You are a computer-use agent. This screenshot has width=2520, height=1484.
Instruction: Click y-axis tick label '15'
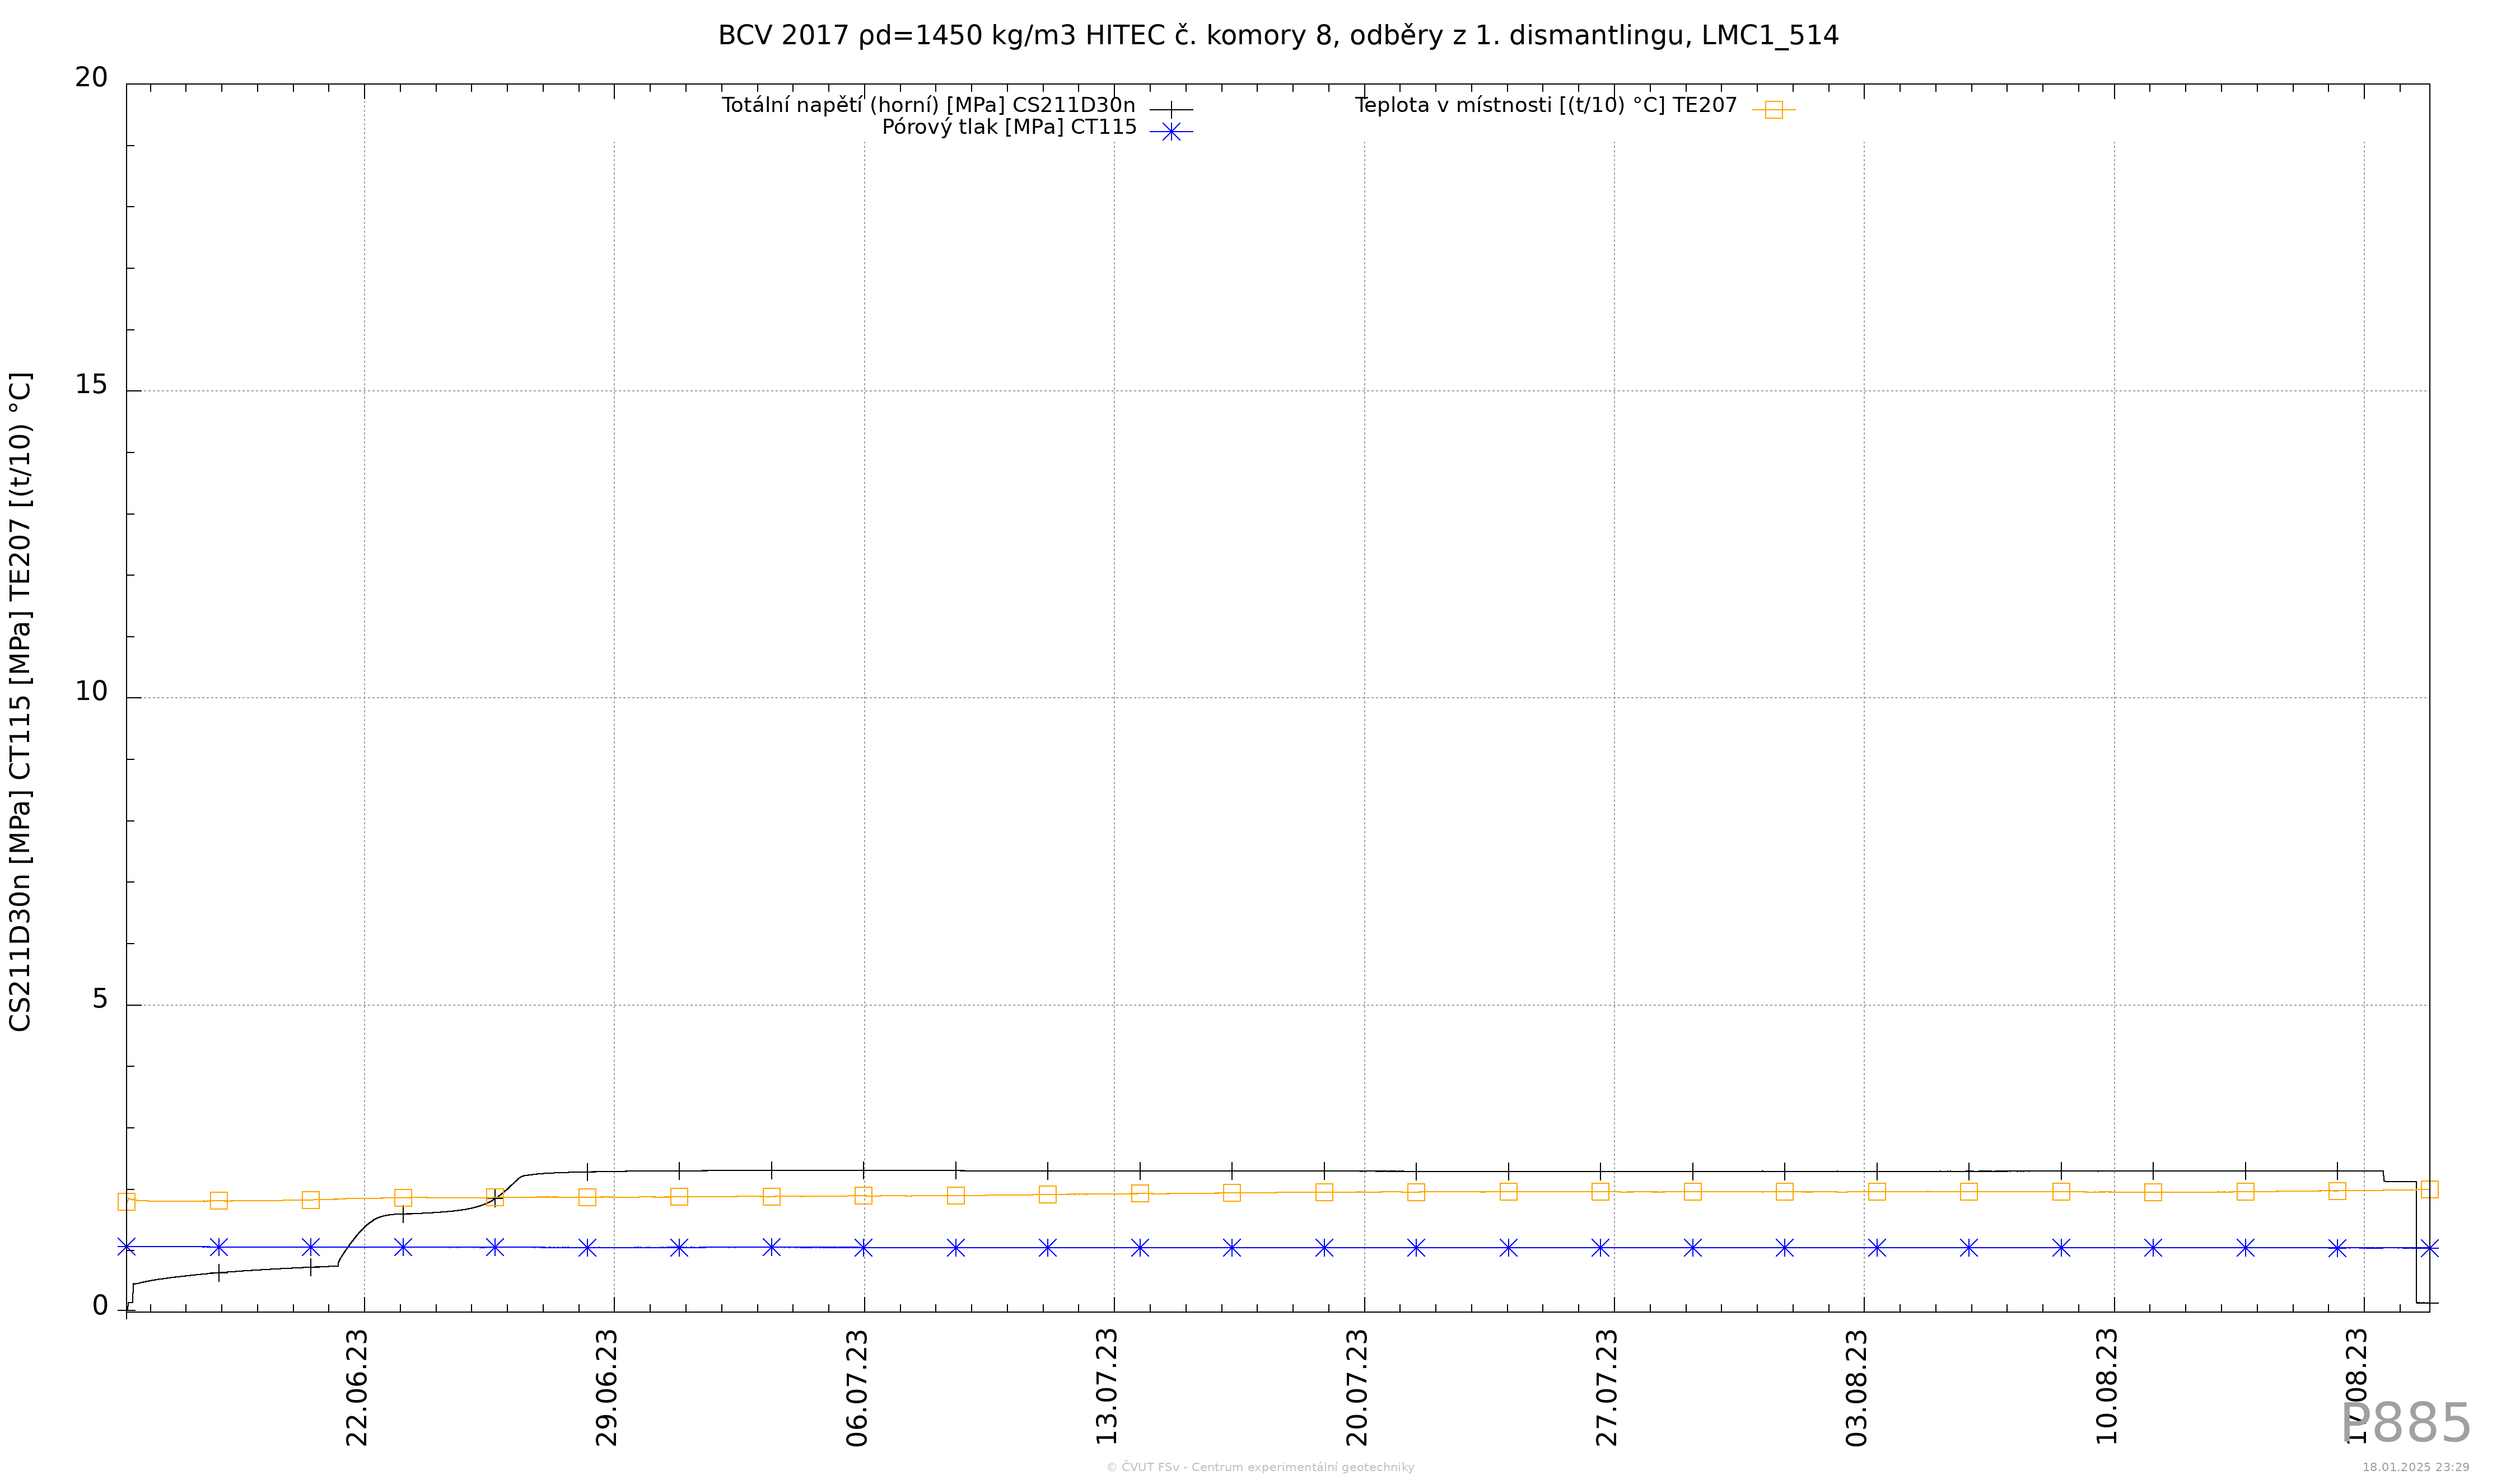point(91,385)
